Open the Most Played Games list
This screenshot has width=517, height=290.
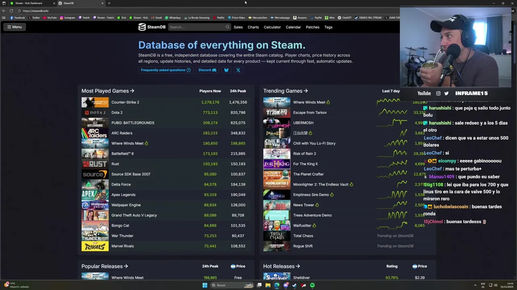(107, 91)
